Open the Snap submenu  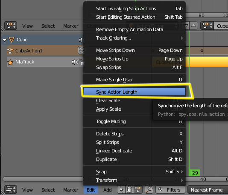[134, 172]
